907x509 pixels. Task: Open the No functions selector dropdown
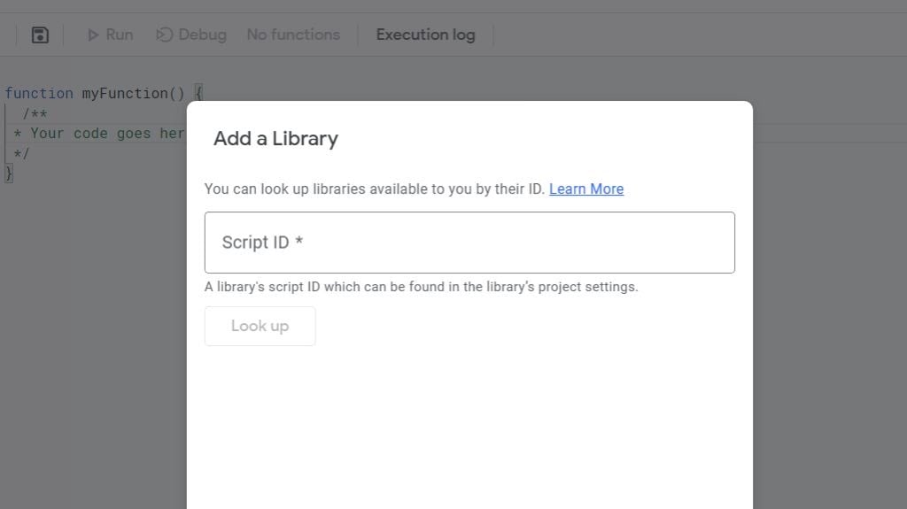point(293,35)
